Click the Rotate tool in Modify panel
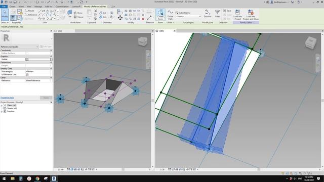 (x=130, y=15)
